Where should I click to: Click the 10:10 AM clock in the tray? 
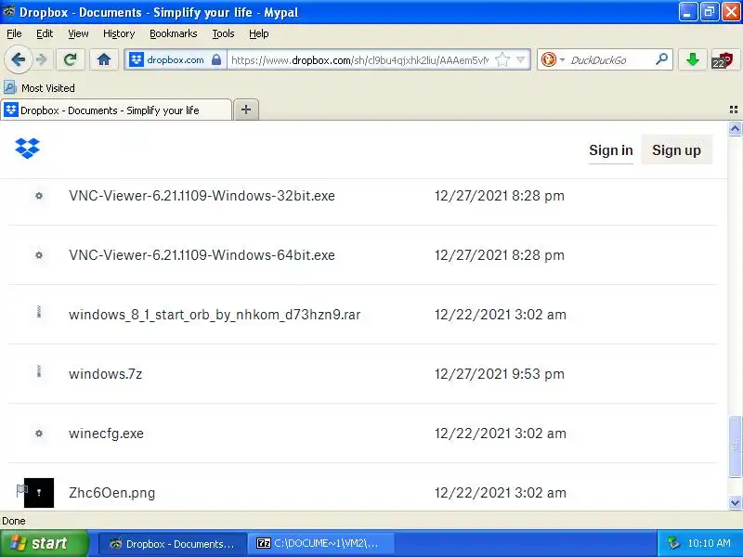[x=709, y=543]
